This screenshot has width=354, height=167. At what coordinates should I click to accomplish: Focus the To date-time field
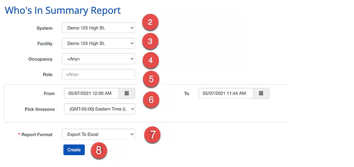(226, 93)
